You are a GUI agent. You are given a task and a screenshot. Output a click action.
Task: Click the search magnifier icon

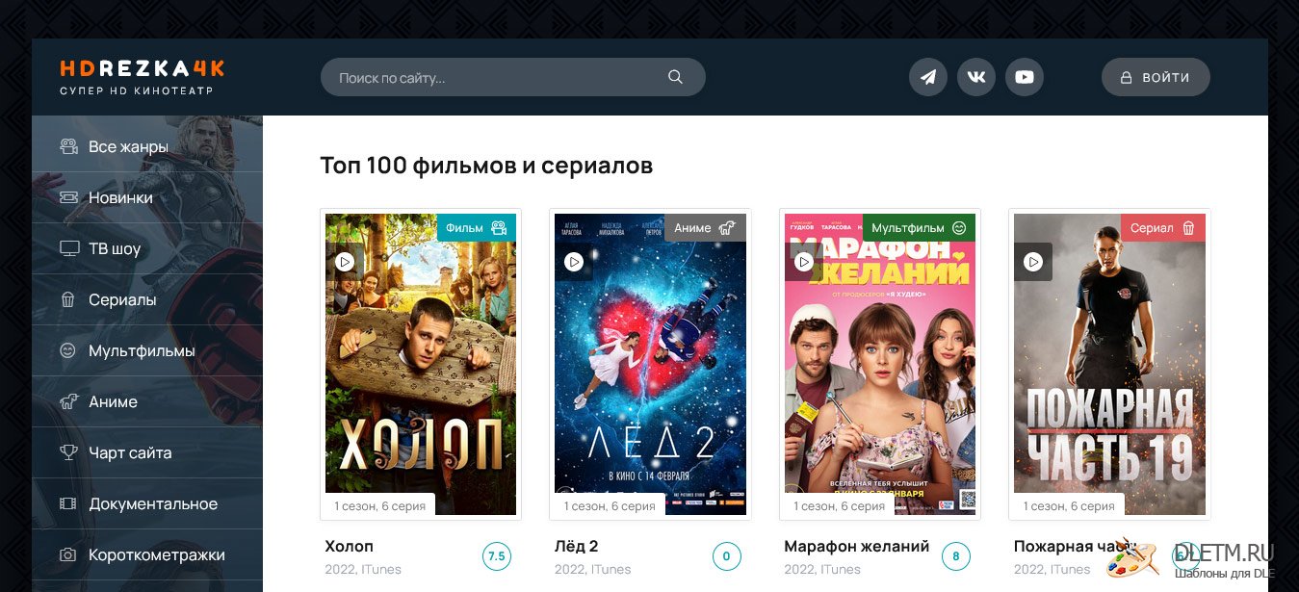pos(675,77)
